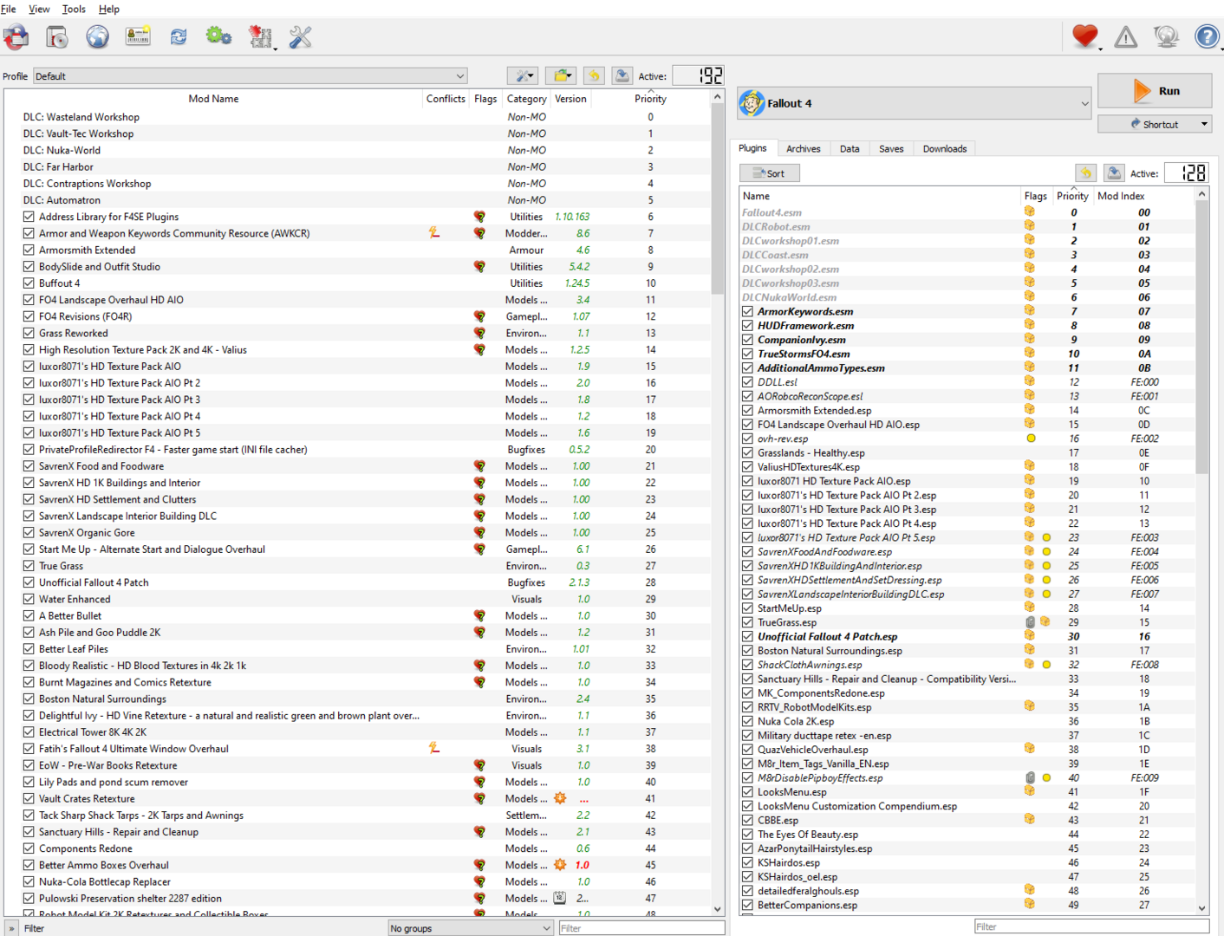The width and height of the screenshot is (1224, 936).
Task: Open the folder shortcuts dropdown button
Action: pyautogui.click(x=561, y=76)
